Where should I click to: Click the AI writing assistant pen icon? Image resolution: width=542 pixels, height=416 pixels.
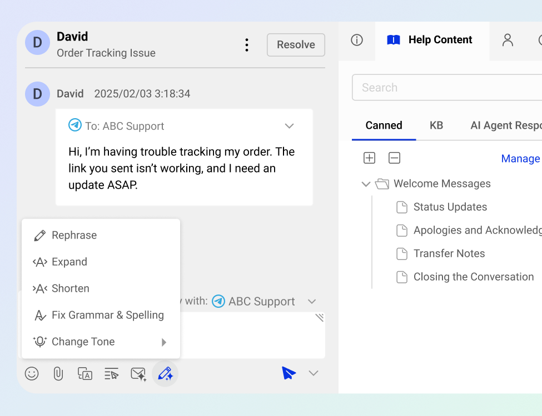click(165, 373)
